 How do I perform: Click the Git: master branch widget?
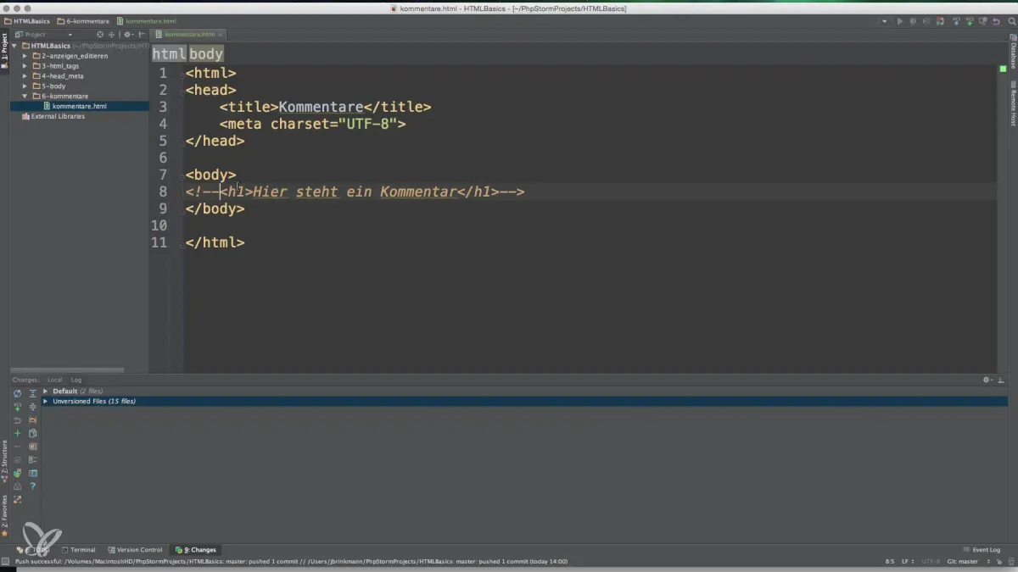(962, 561)
